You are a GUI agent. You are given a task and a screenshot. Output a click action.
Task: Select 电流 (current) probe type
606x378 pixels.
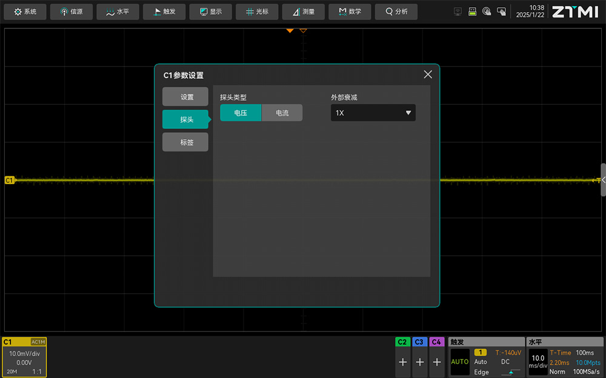tap(282, 113)
